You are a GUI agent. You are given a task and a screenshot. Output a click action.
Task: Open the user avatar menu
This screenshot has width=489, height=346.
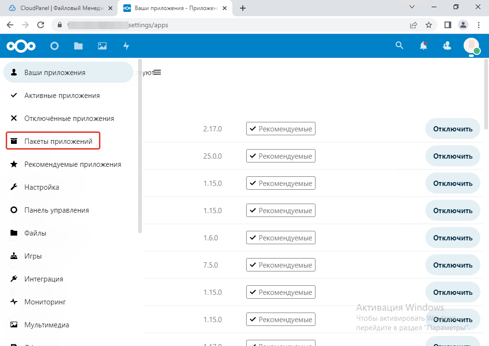pos(471,46)
